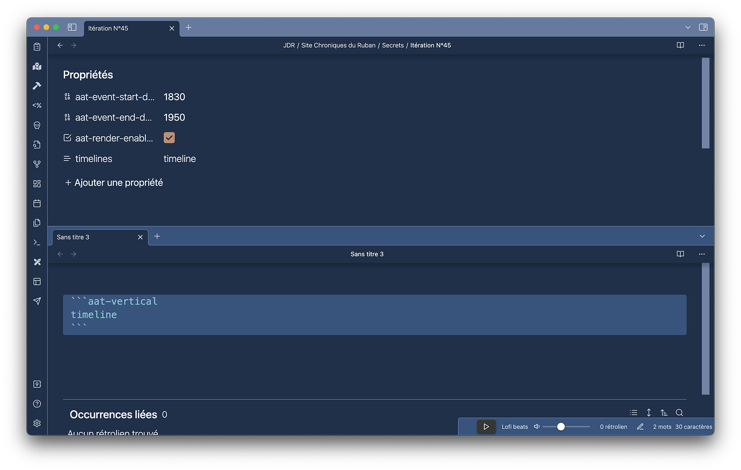741x470 pixels.
Task: Open more options for Sans titre 3
Action: click(702, 254)
